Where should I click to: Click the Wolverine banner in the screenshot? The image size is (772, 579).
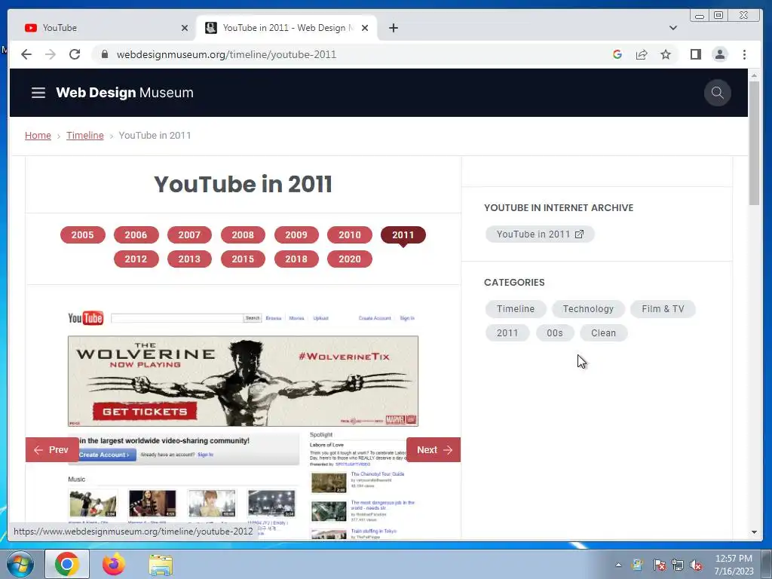(x=243, y=381)
